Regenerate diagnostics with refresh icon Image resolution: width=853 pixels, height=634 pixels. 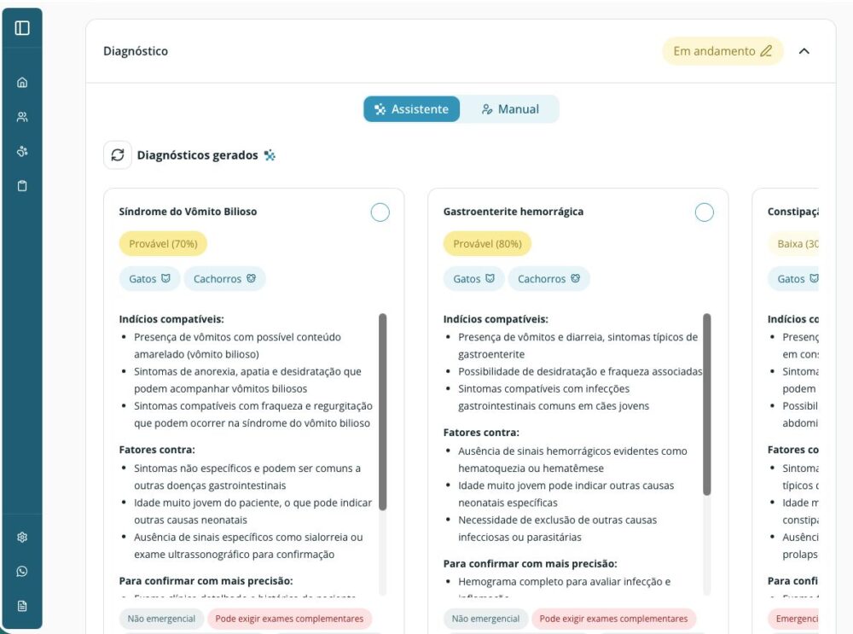[x=118, y=155]
